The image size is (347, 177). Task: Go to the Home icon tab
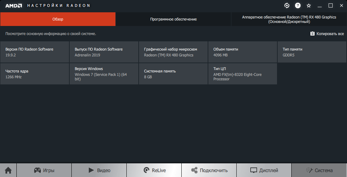point(8,171)
